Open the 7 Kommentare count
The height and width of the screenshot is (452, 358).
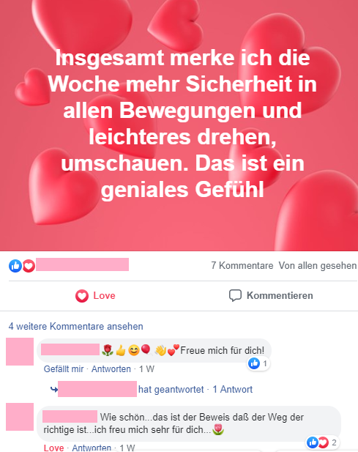[x=242, y=265]
